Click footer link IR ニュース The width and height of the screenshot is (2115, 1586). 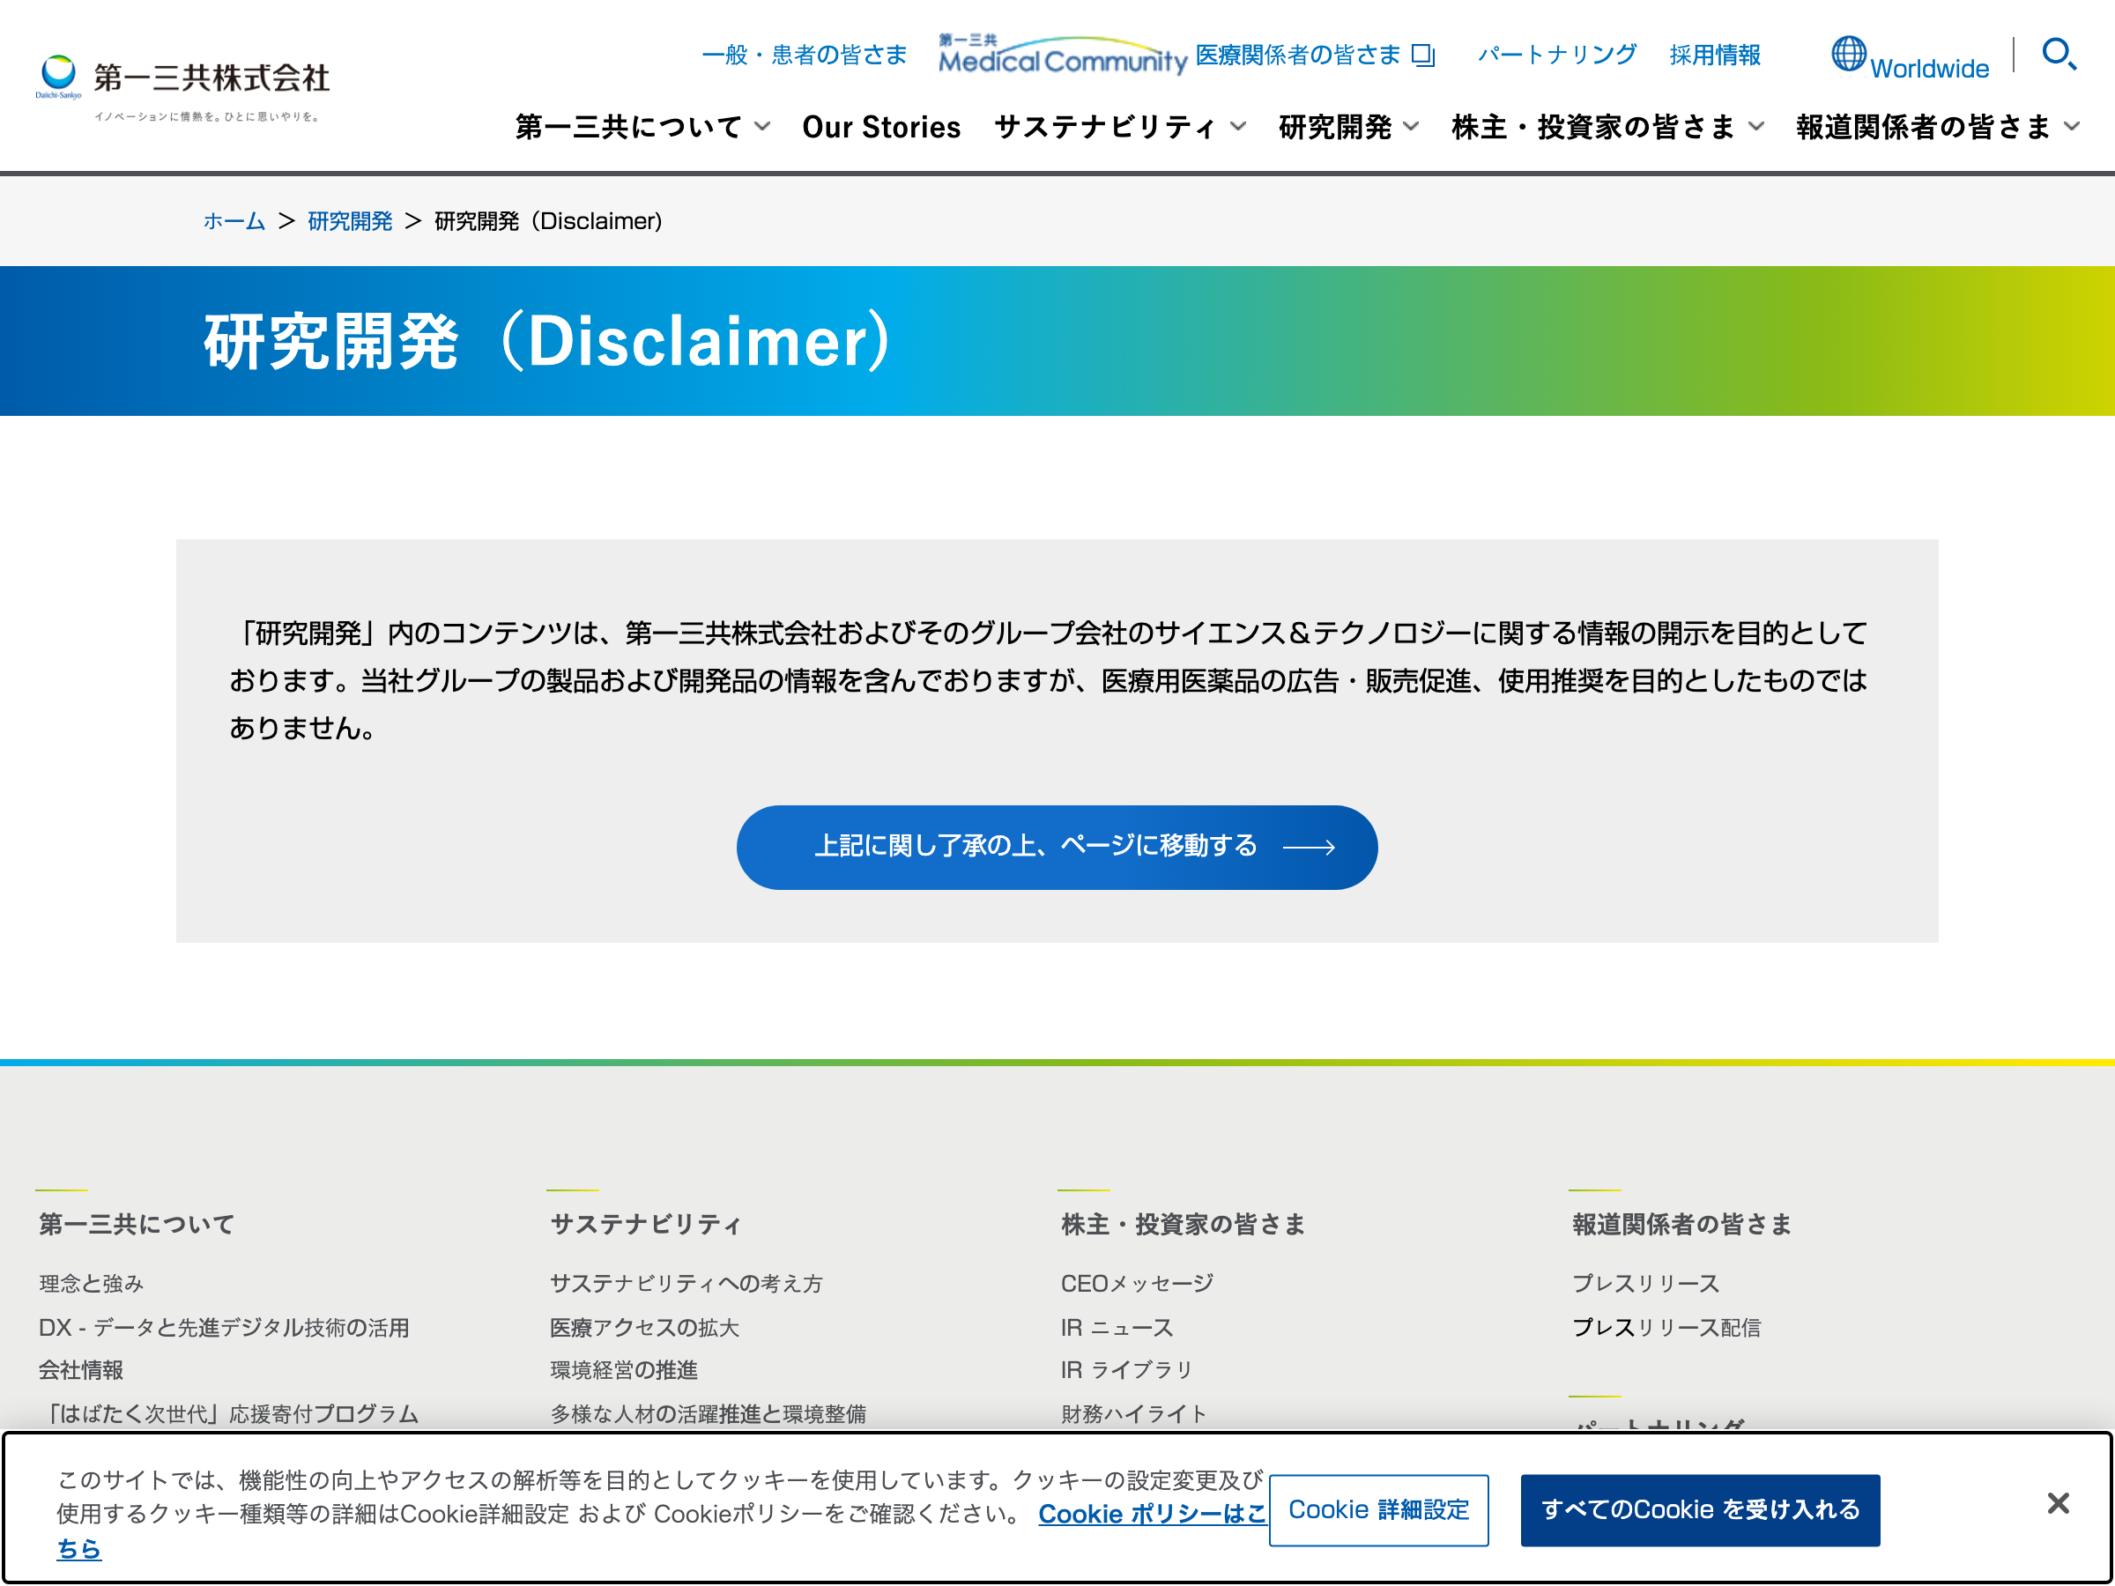point(1117,1327)
